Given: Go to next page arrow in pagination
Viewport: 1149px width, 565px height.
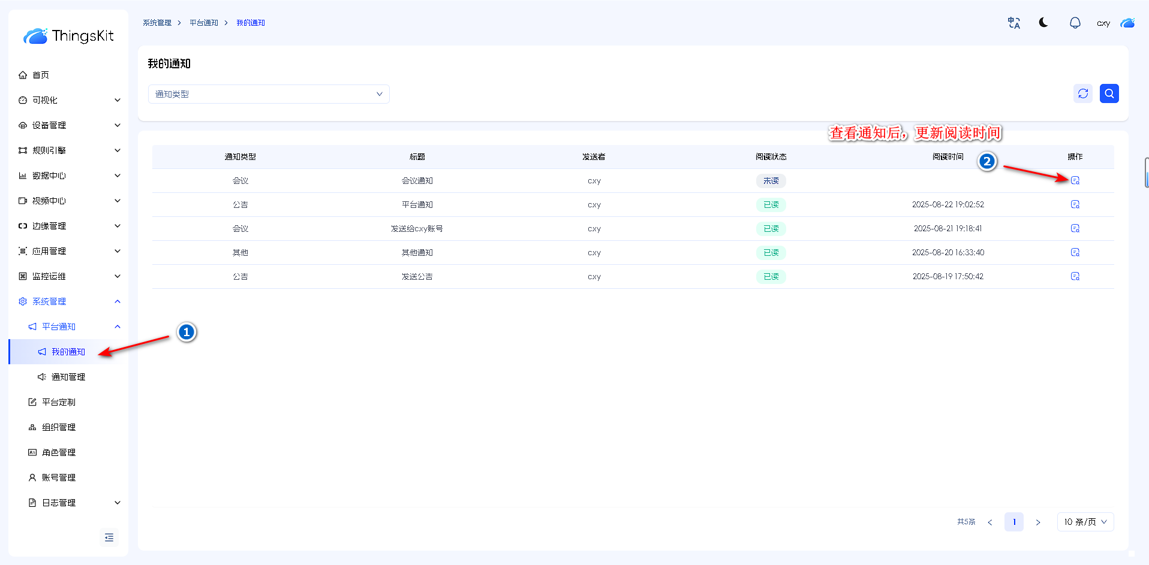Looking at the screenshot, I should coord(1037,522).
